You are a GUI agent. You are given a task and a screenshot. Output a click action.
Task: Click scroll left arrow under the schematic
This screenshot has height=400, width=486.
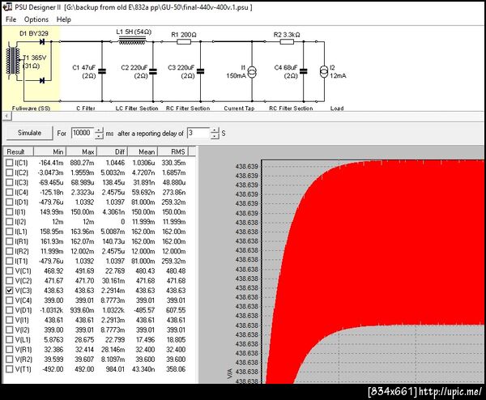[x=6, y=116]
